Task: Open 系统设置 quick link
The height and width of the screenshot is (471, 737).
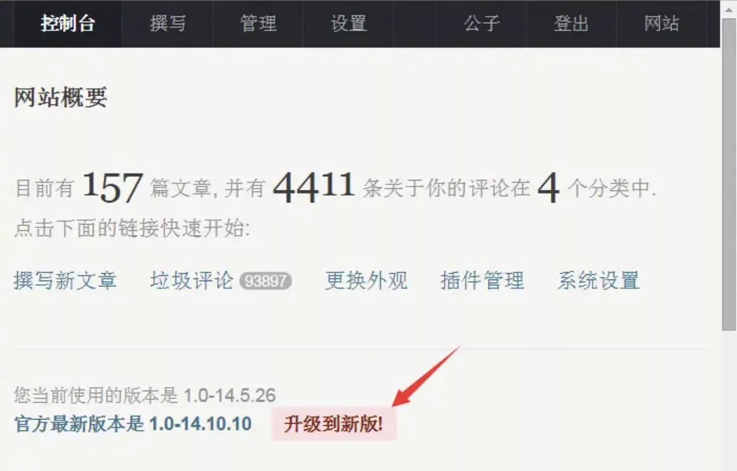Action: [x=599, y=281]
